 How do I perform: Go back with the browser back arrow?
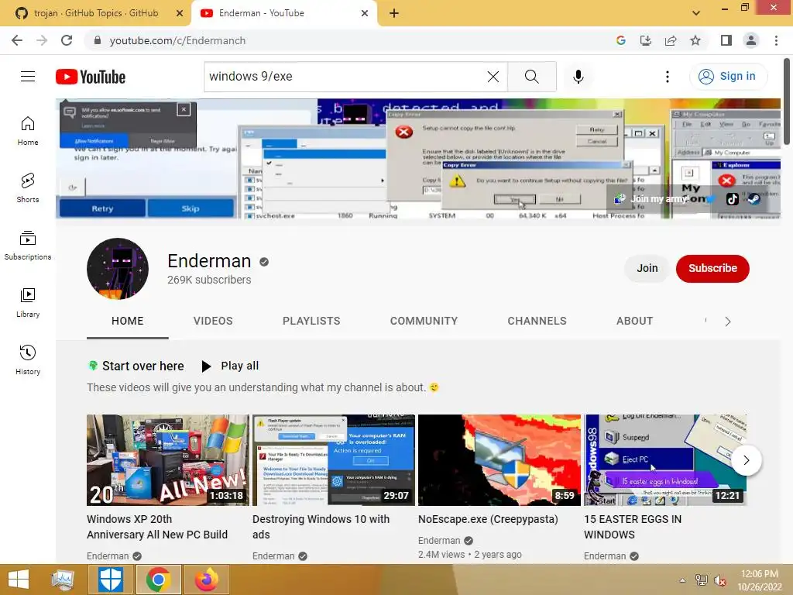[17, 40]
